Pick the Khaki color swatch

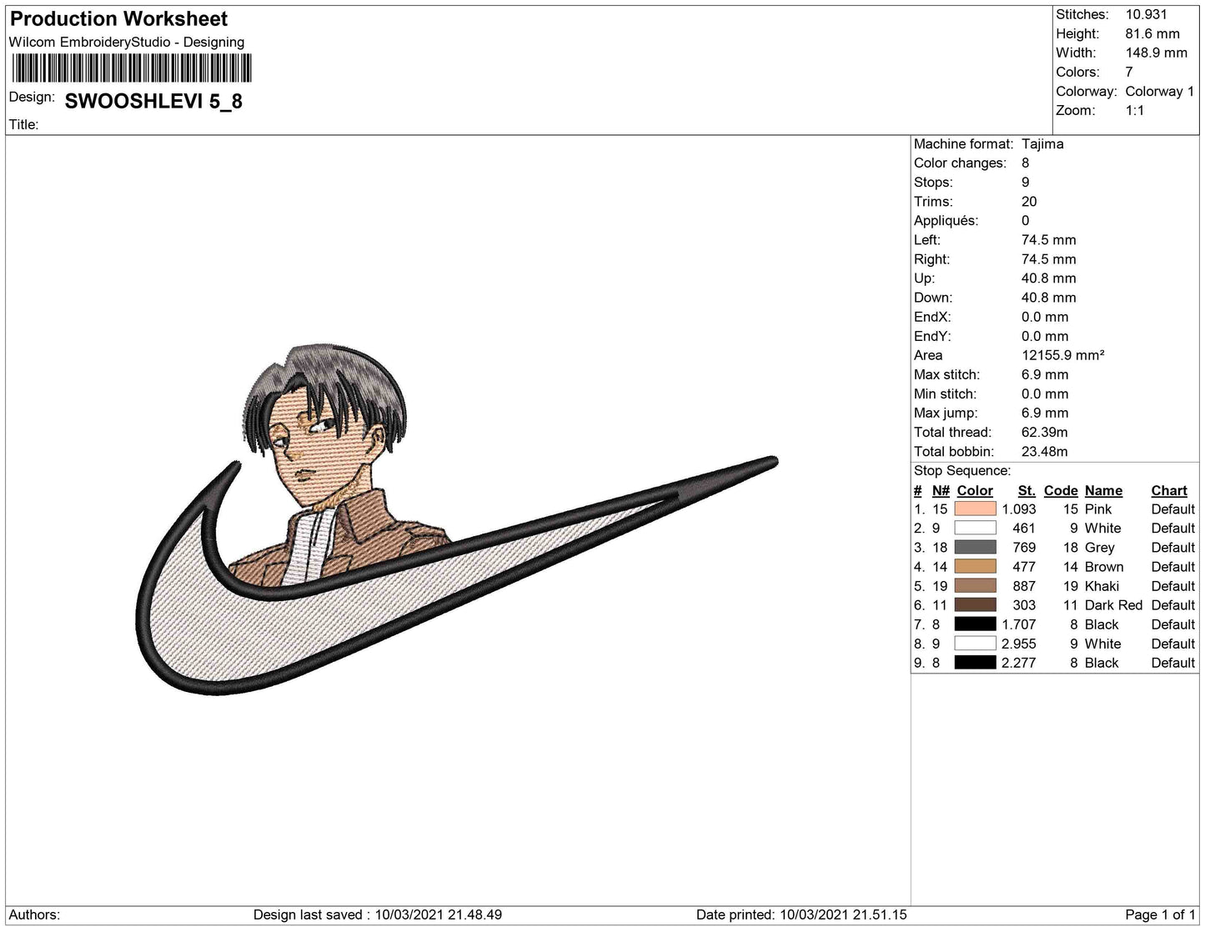[x=975, y=586]
